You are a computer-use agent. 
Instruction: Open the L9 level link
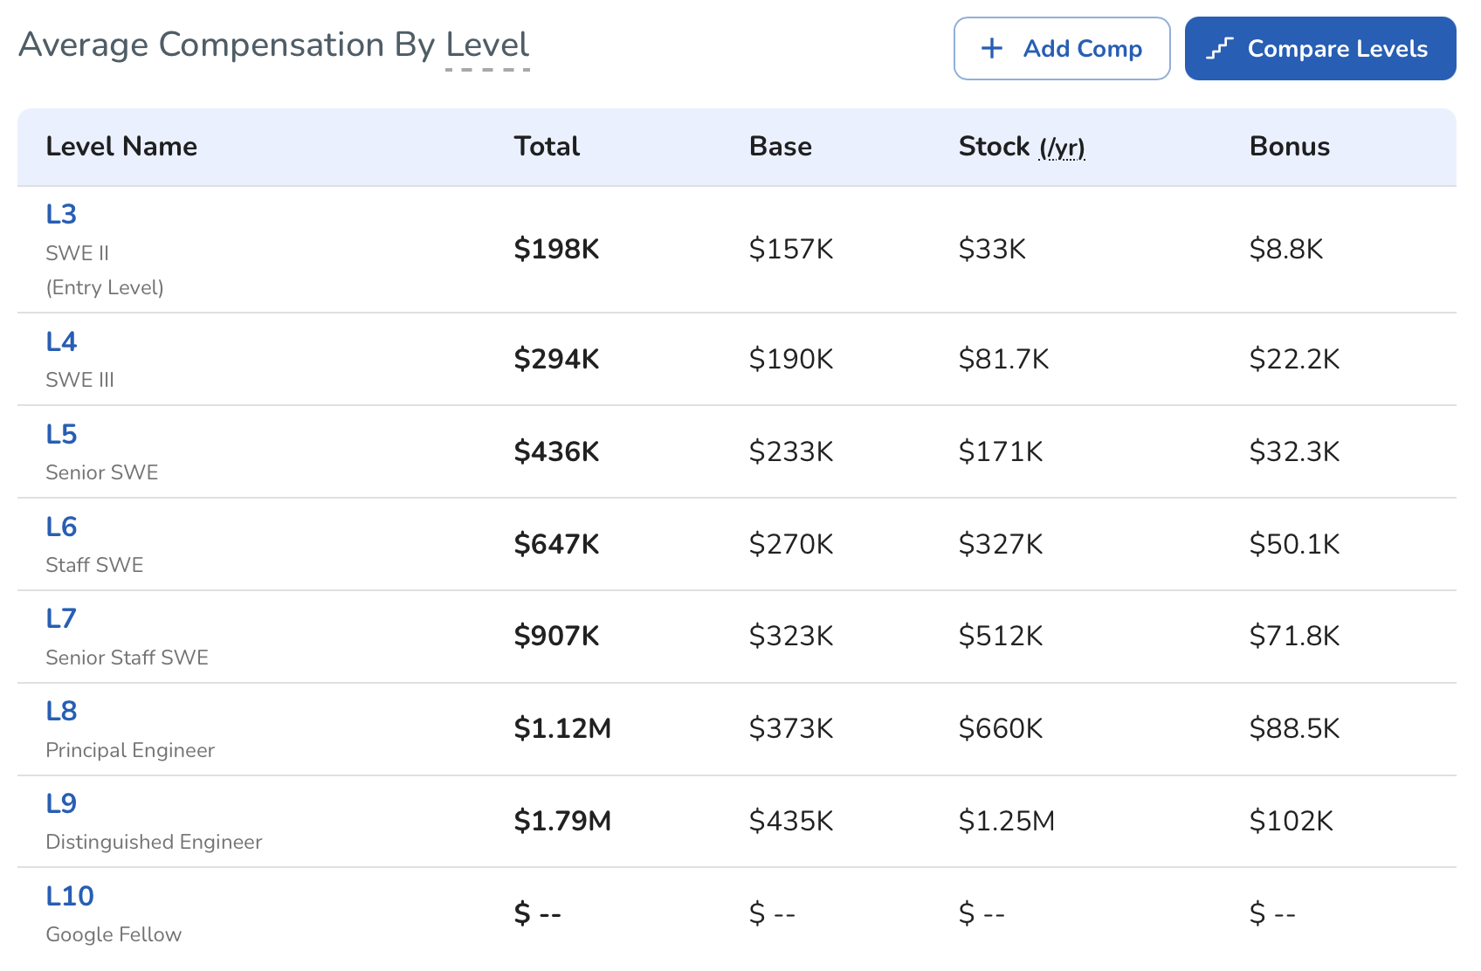[x=61, y=803]
